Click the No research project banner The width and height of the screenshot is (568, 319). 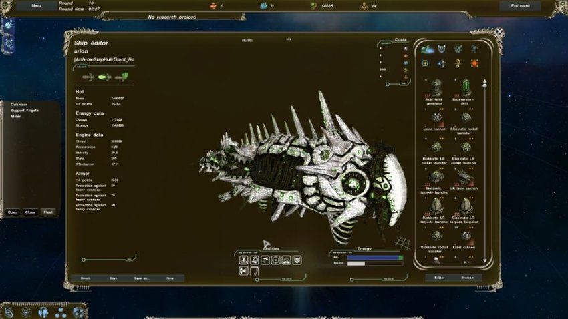coord(172,17)
